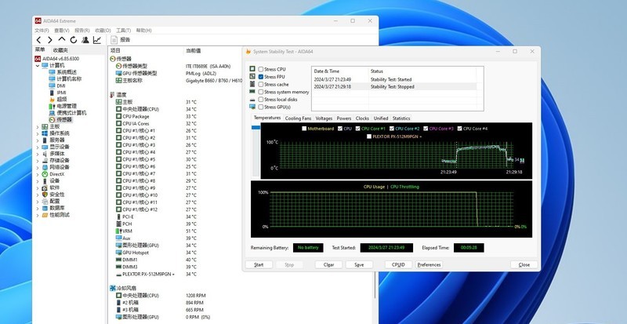The height and width of the screenshot is (324, 627).
Task: Click the user profile icon in toolbar
Action: pos(85,39)
